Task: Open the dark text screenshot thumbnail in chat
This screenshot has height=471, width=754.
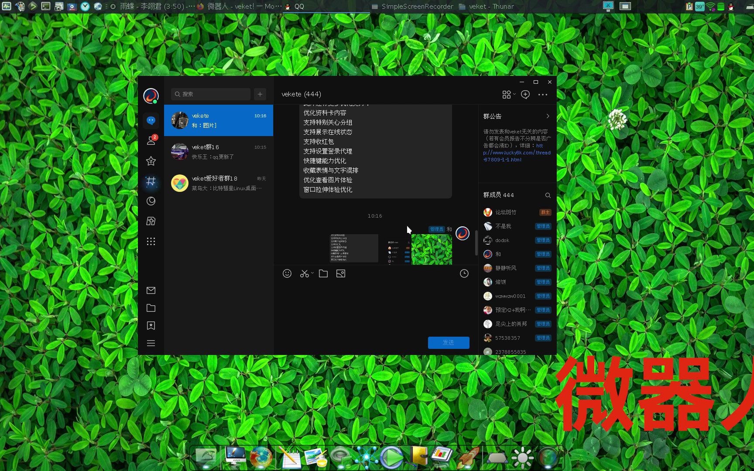Action: point(354,249)
